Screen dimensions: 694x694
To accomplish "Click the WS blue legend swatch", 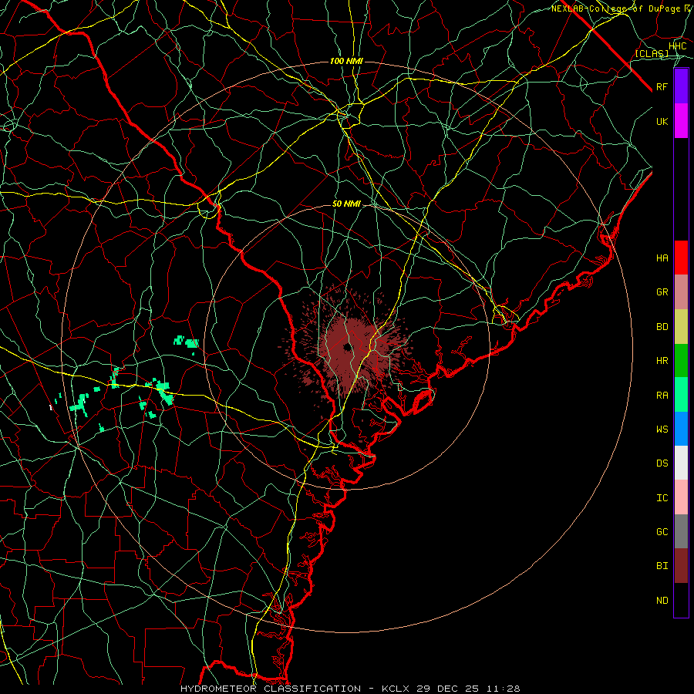I will point(681,429).
